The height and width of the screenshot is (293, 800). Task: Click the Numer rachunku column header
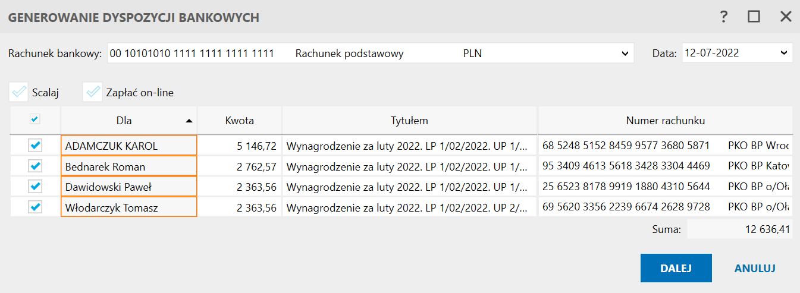click(x=666, y=121)
